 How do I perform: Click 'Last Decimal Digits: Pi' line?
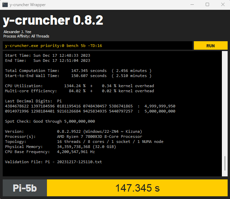33,101
